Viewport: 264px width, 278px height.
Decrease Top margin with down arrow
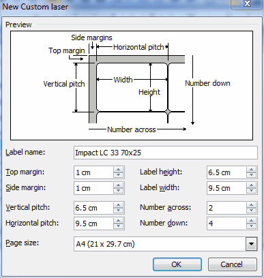[118, 175]
